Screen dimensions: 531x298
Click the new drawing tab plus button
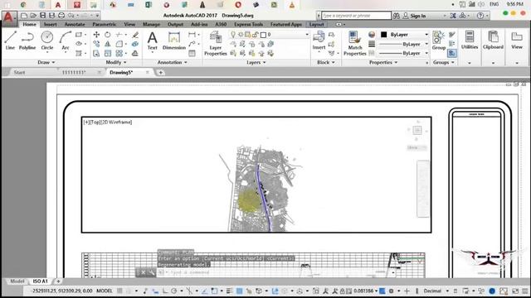160,72
